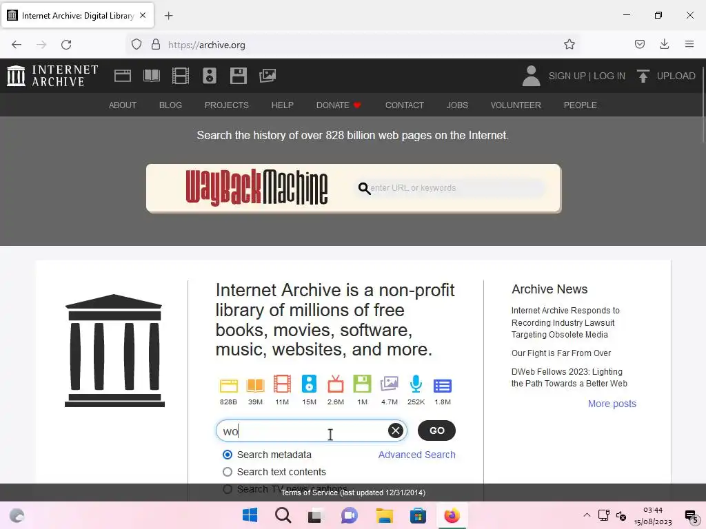Click the user avatar icon beside Sign Up
Screen dimensions: 706x529
click(531, 76)
